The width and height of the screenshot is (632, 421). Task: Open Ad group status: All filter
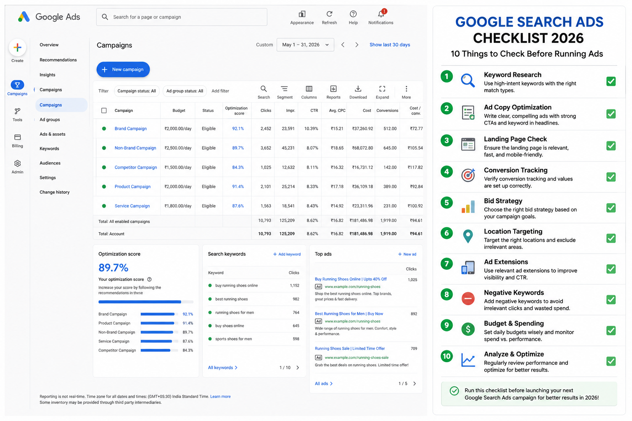185,91
